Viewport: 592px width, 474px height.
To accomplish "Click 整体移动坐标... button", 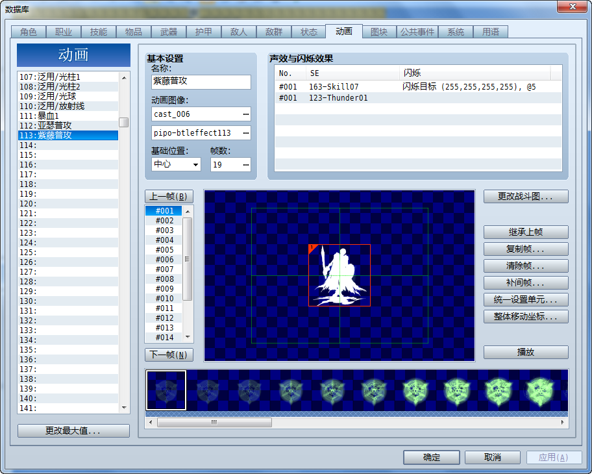I will (x=526, y=316).
